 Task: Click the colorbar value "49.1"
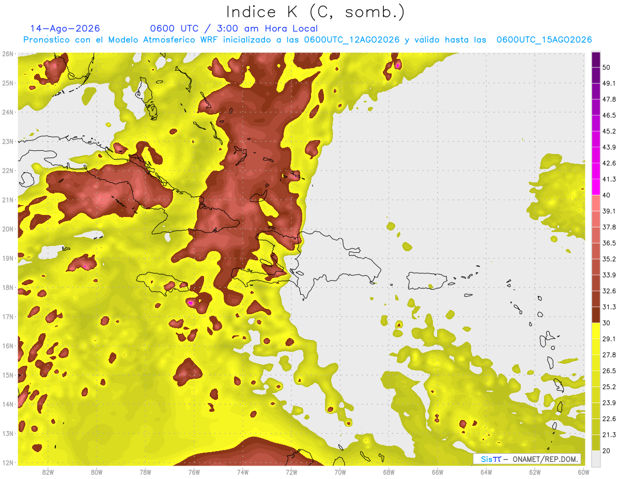609,83
